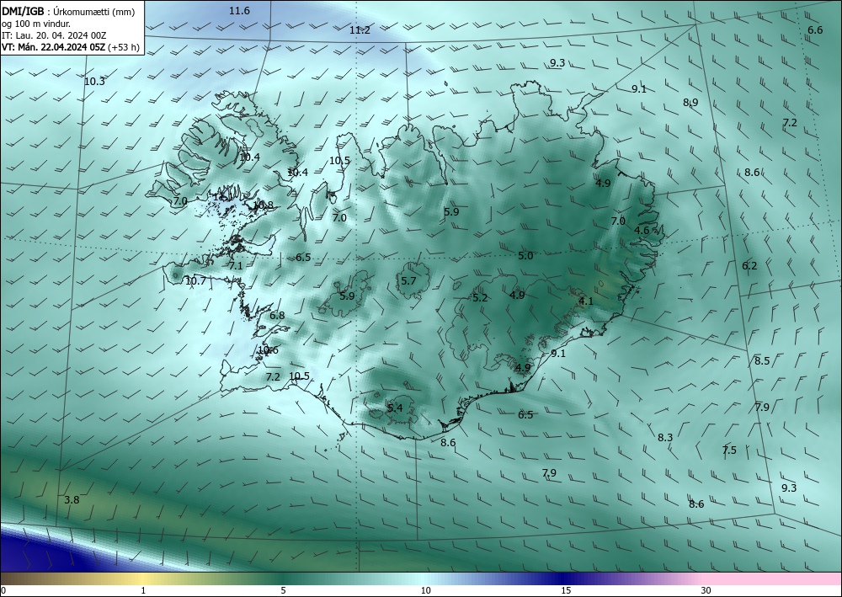Click the 30 tick on the color scale
The width and height of the screenshot is (842, 597).
tap(706, 590)
